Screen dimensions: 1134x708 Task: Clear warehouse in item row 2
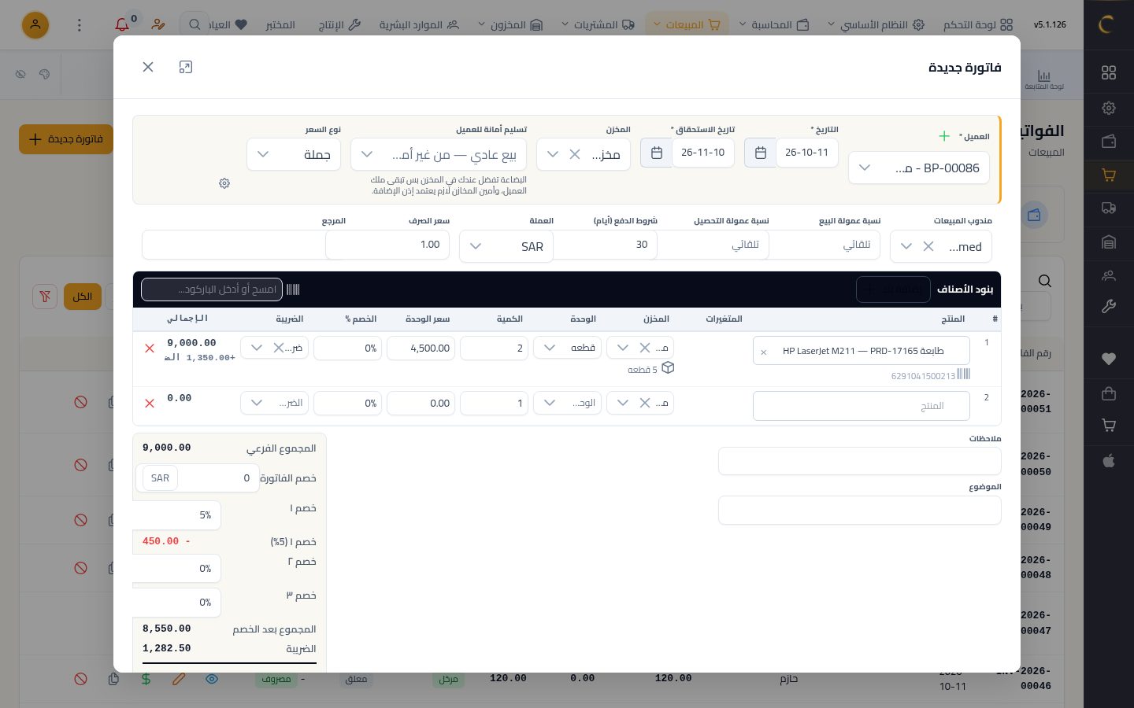click(644, 403)
